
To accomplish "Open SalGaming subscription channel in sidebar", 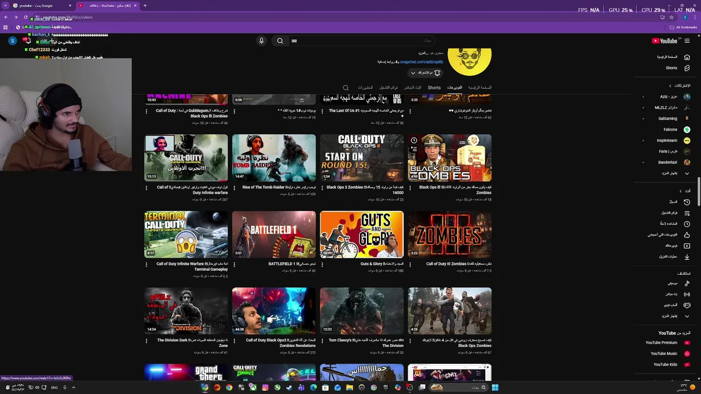I will [674, 119].
